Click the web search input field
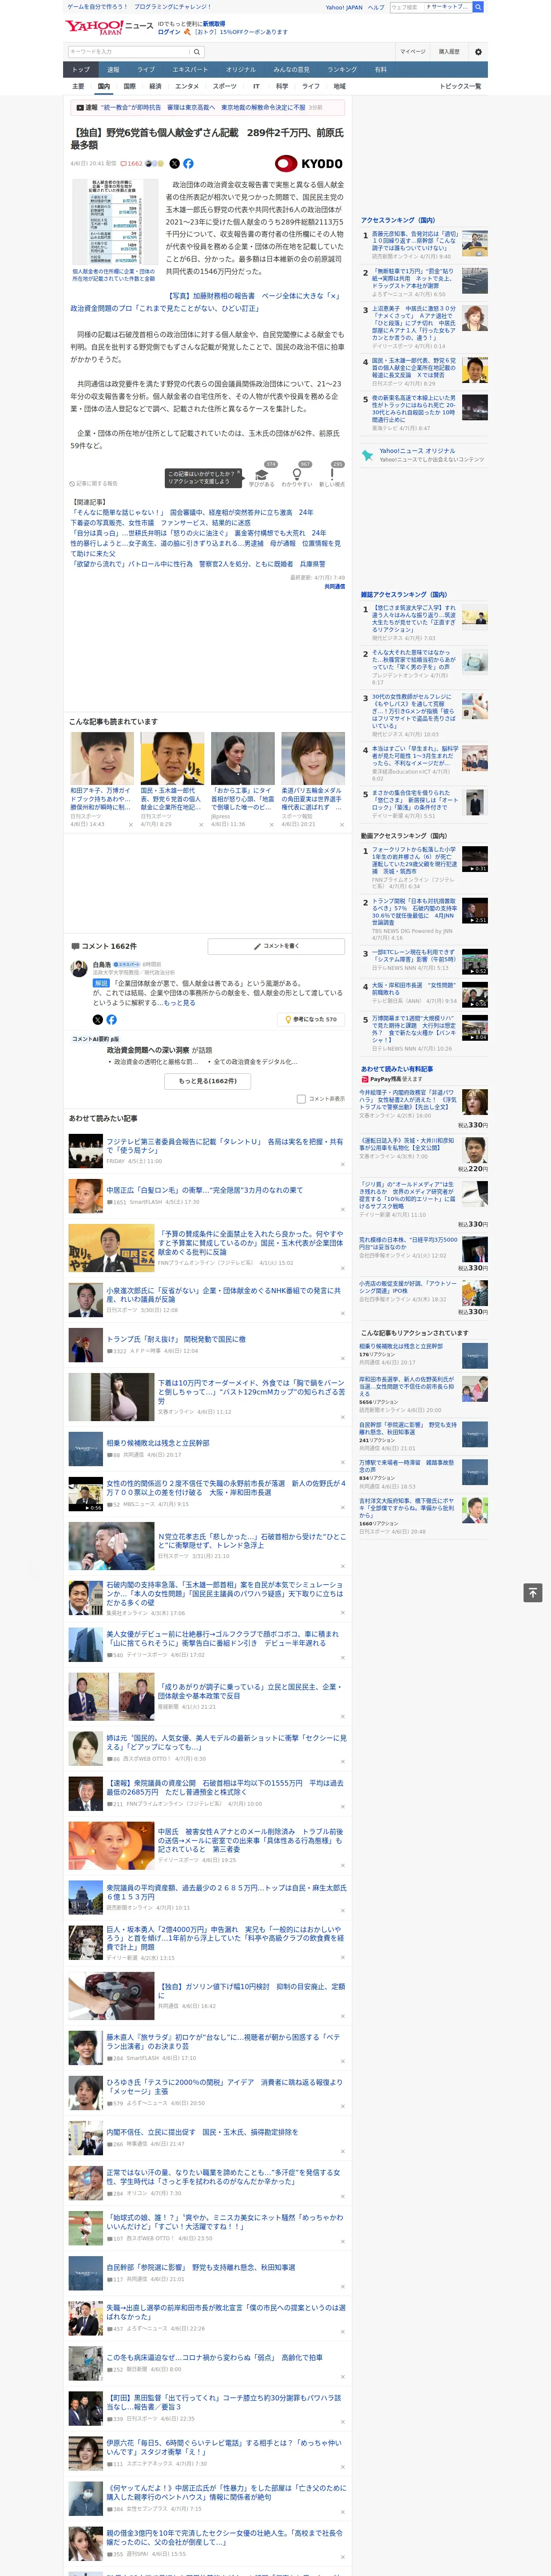This screenshot has height=2576, width=551. point(406,7)
